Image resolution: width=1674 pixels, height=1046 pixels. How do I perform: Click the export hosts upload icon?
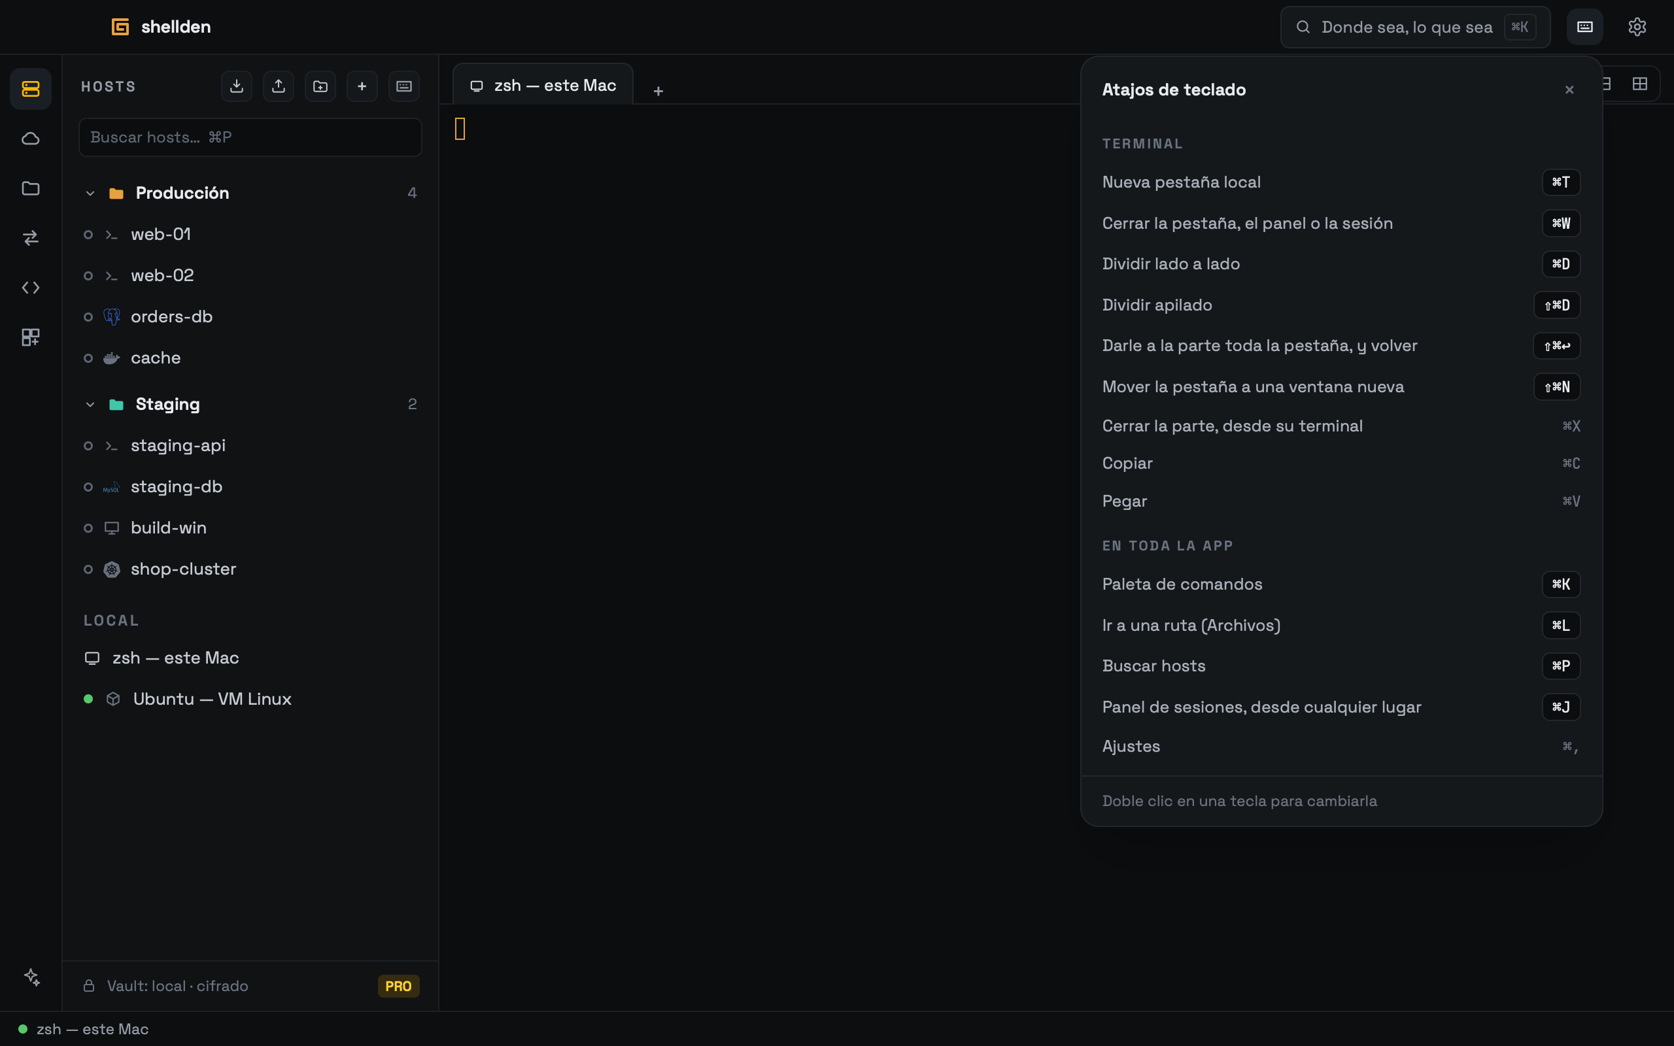click(x=278, y=86)
